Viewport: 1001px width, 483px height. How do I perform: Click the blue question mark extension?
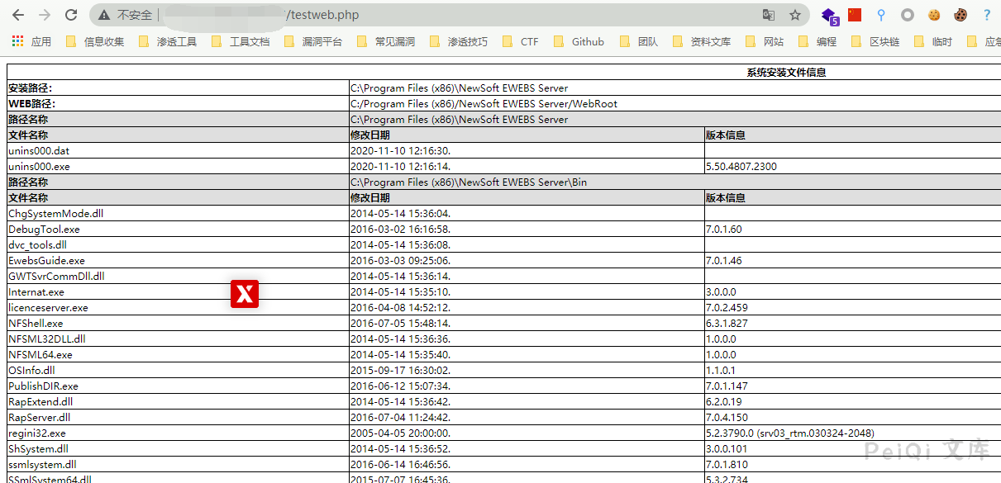986,15
